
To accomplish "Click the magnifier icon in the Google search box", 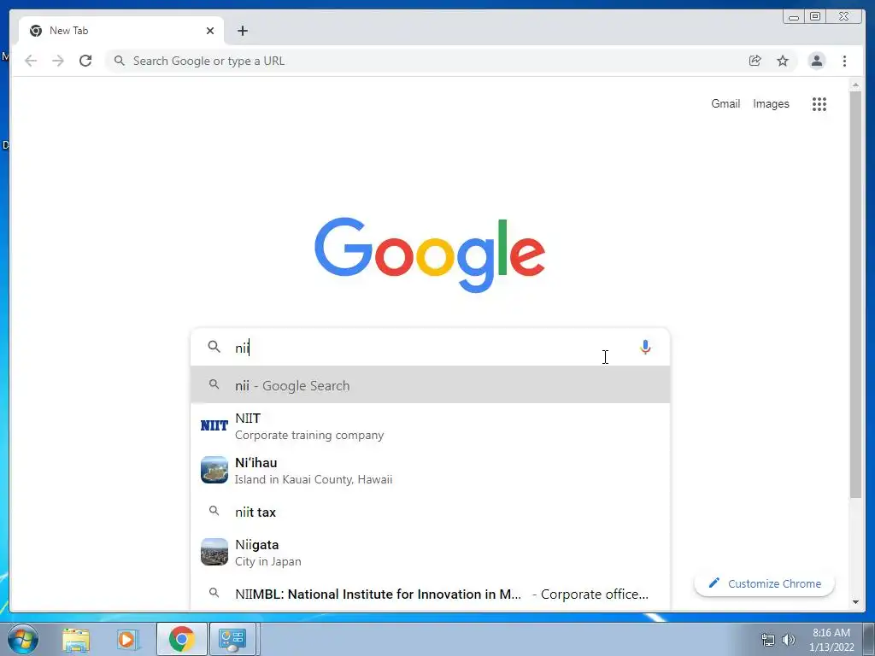I will point(214,347).
